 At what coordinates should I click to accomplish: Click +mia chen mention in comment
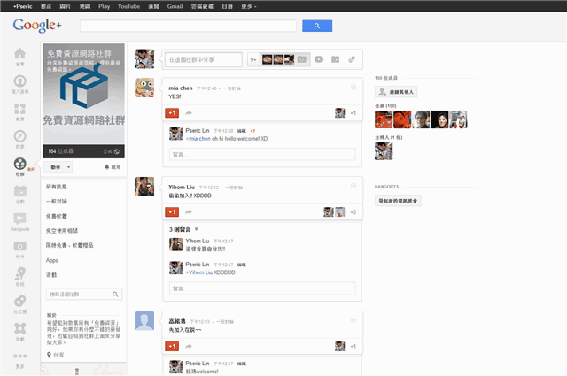click(198, 139)
